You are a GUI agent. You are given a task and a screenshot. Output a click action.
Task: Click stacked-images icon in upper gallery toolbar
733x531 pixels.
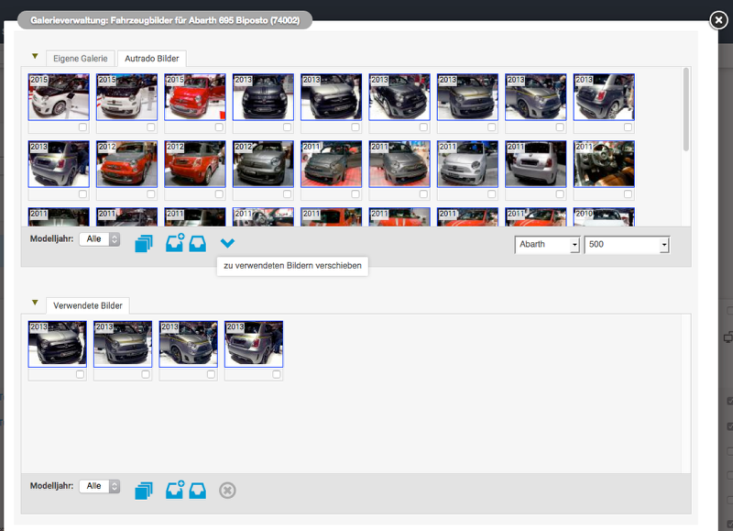point(143,244)
